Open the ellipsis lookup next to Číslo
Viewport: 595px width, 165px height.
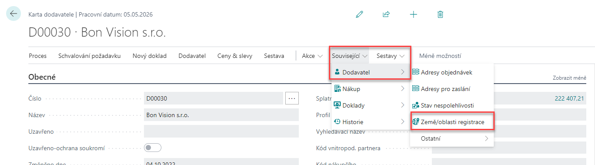[292, 98]
